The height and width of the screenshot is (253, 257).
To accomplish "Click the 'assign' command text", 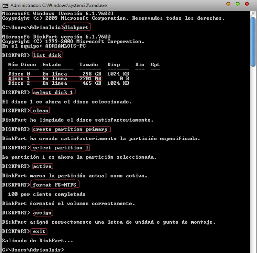I will [x=42, y=213].
